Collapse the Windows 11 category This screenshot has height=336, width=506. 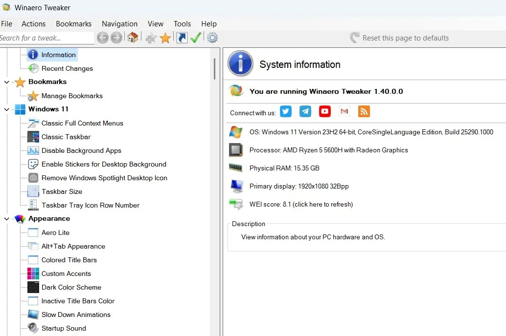click(x=7, y=109)
